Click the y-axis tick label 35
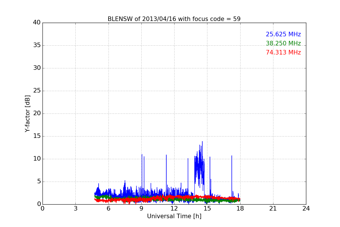The width and height of the screenshot is (340, 227). click(37, 45)
